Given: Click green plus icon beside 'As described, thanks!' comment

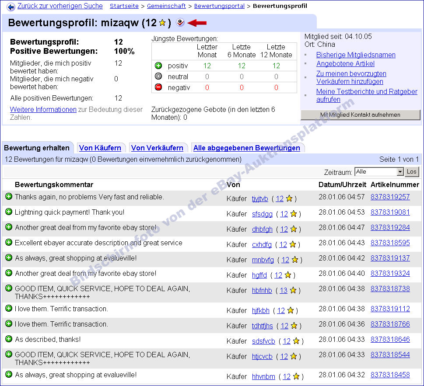Looking at the screenshot, I should 9,339.
